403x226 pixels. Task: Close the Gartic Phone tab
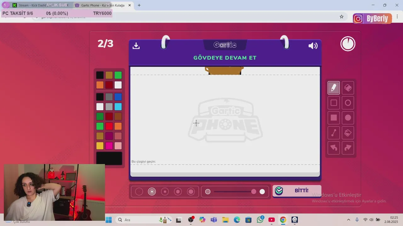(129, 5)
